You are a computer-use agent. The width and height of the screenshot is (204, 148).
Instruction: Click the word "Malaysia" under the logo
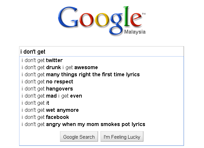coord(135,32)
